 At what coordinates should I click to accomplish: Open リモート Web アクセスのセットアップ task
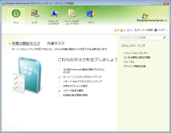click(x=82, y=81)
